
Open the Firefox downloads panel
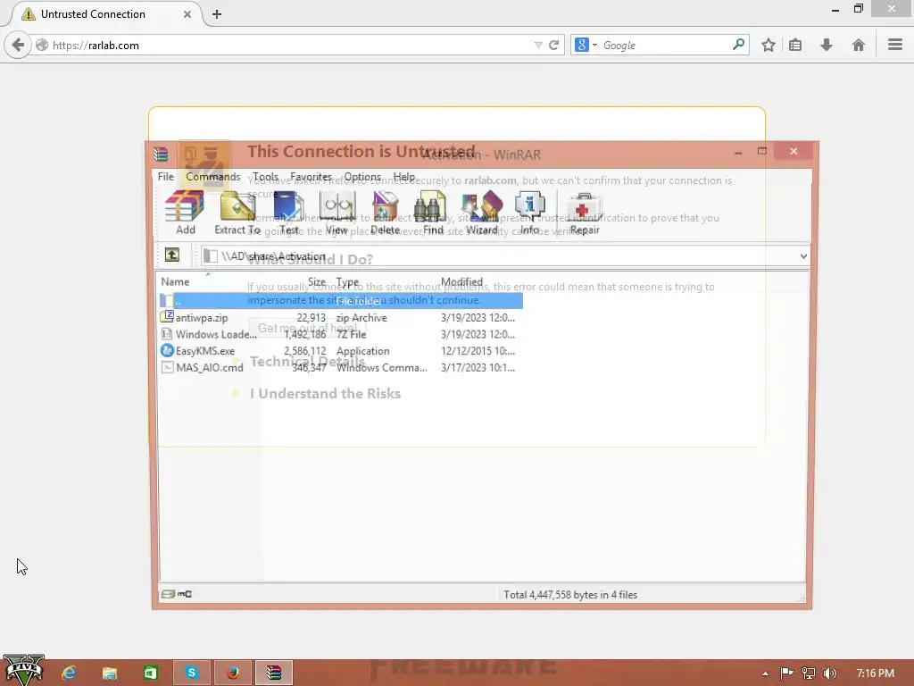pyautogui.click(x=826, y=45)
